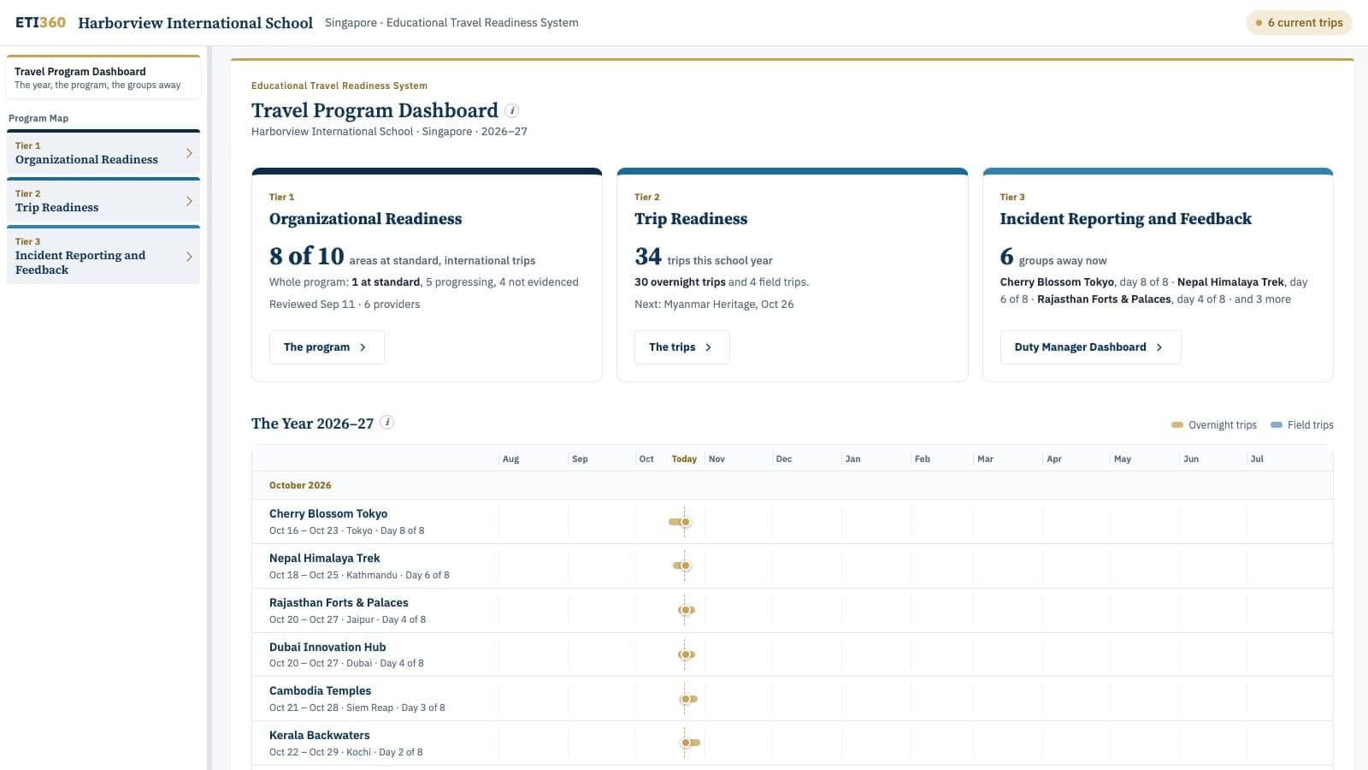
Task: Click the '34 trips this school year' figure
Action: pos(703,257)
